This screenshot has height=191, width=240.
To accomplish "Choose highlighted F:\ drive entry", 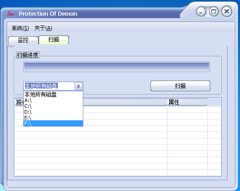I will [53, 123].
